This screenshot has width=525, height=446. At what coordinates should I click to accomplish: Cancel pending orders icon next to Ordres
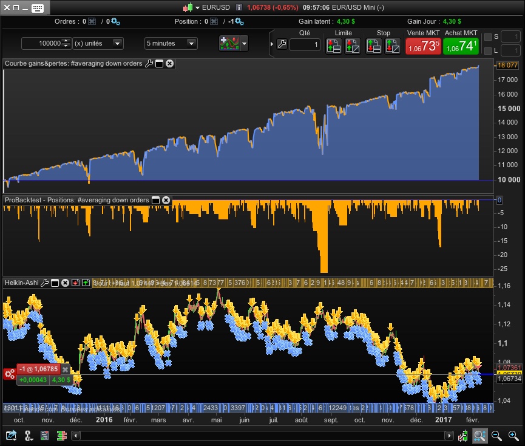92,21
